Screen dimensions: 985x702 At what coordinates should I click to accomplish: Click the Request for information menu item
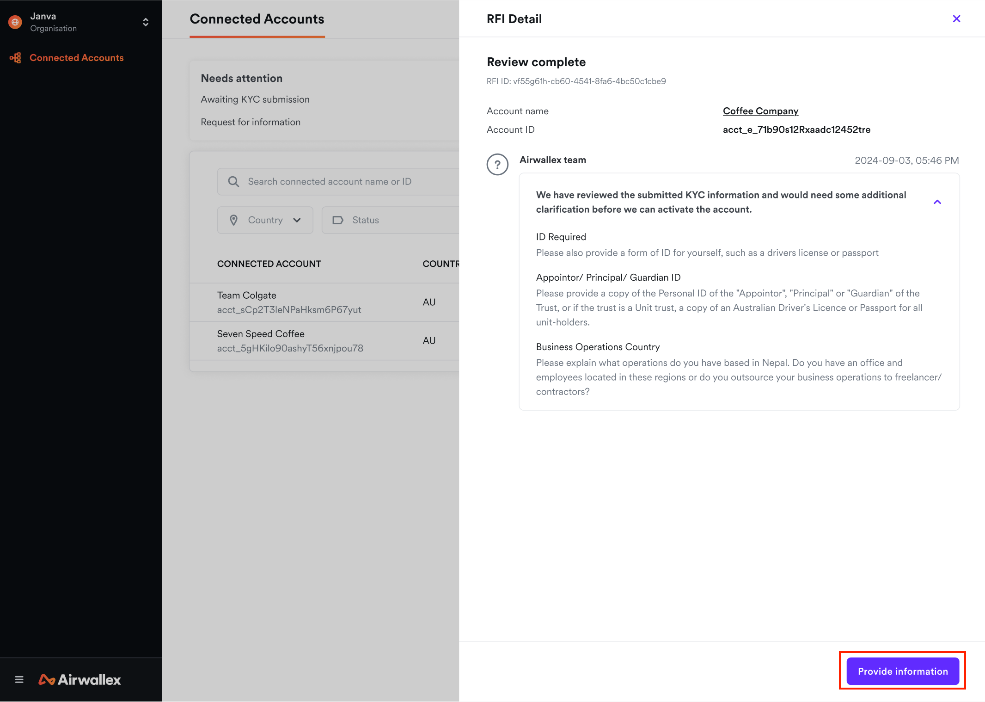point(250,122)
